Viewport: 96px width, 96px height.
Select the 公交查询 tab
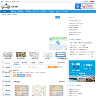(x=17, y=63)
